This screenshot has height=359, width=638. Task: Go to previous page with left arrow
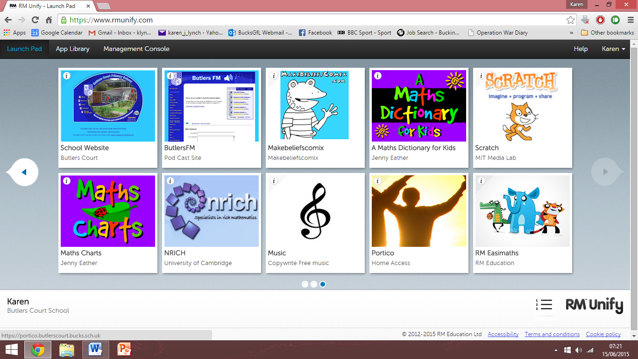tap(23, 172)
